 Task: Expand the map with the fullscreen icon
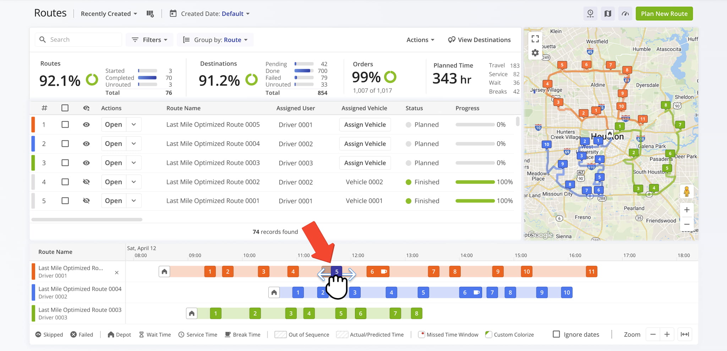click(x=535, y=39)
